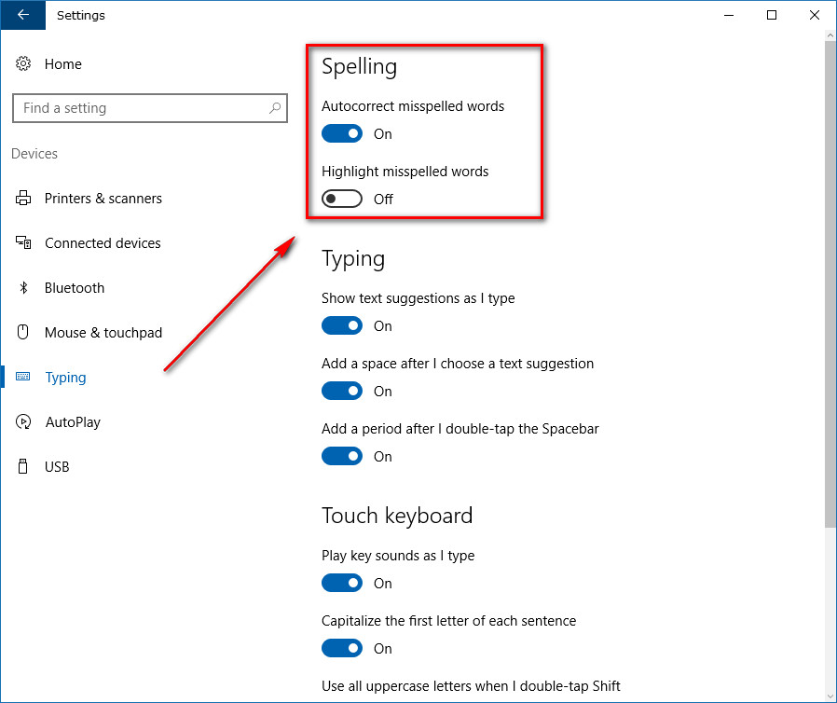Viewport: 837px width, 703px height.
Task: Click the Home gear icon
Action: pos(23,63)
